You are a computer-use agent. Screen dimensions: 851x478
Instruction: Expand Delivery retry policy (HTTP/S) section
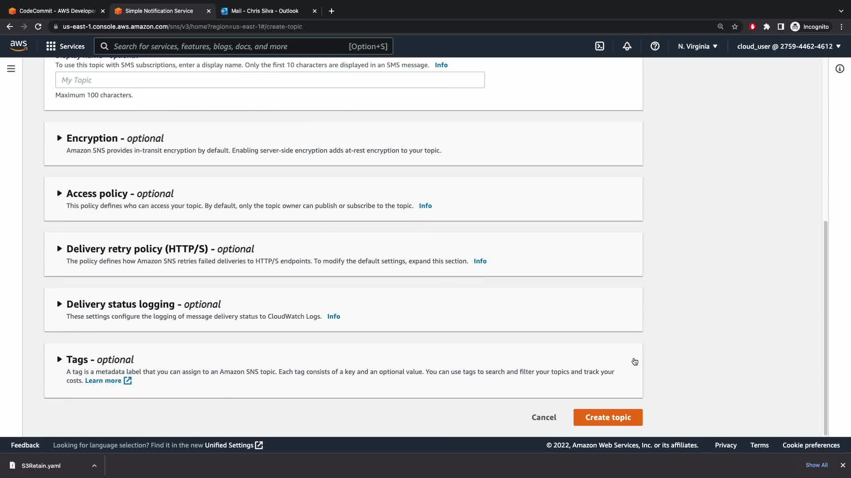(59, 249)
